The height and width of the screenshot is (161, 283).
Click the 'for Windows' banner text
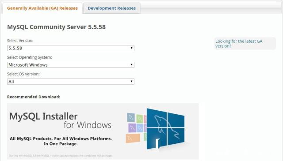point(88,125)
